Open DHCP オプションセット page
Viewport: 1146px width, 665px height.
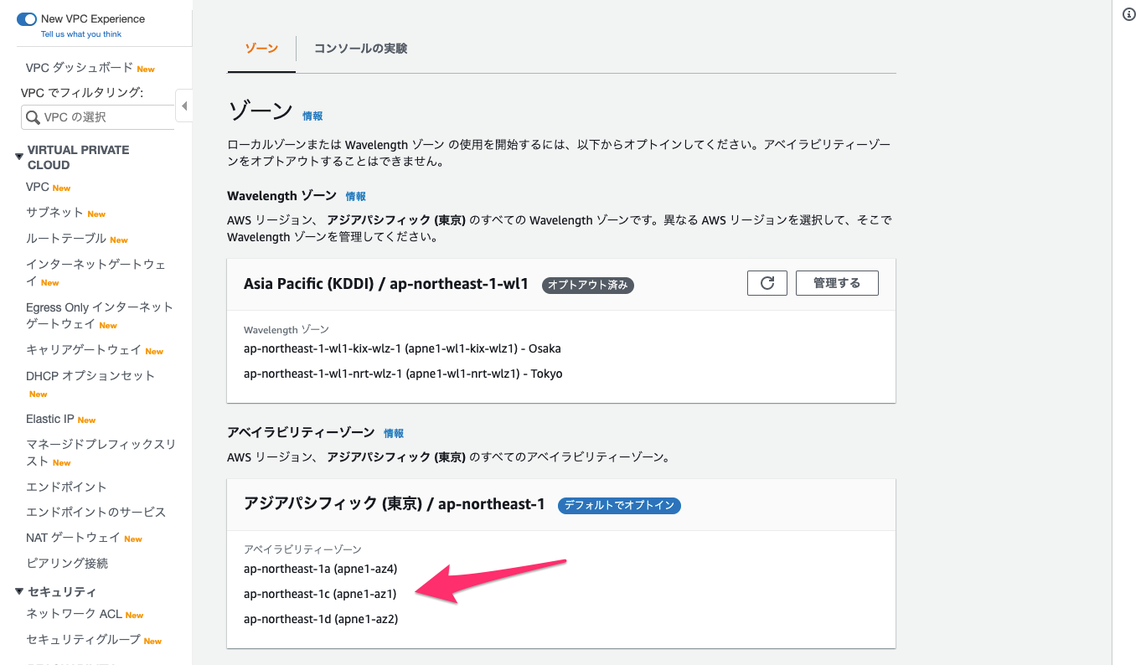point(90,376)
